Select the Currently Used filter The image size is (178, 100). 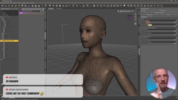tap(9, 15)
